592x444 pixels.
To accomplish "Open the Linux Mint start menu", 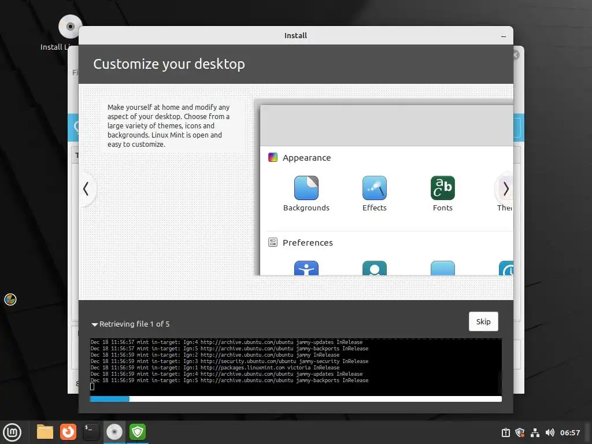I will (13, 432).
